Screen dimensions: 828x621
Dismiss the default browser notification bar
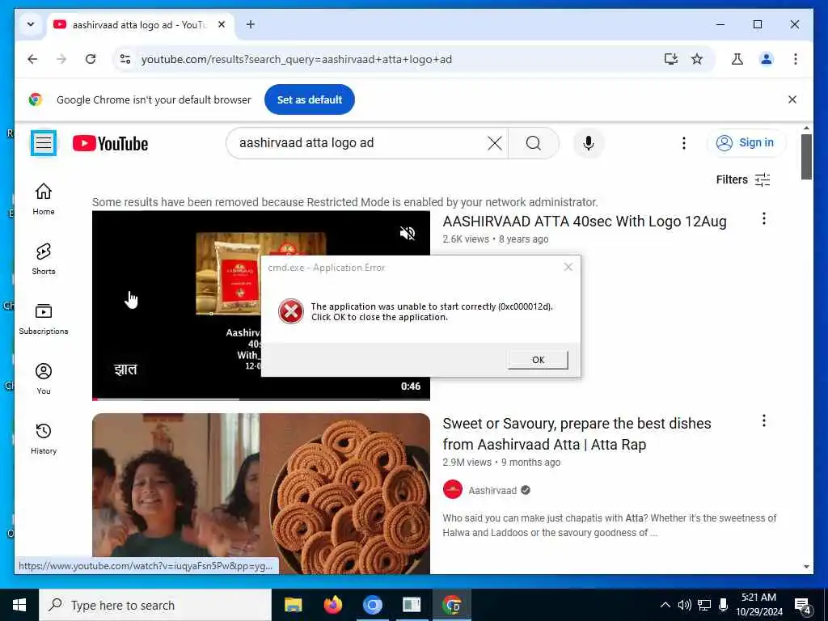(x=792, y=99)
